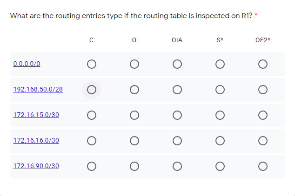This screenshot has height=196, width=295.
Task: Click the 172.16.90.0/30 link
Action: pos(36,166)
